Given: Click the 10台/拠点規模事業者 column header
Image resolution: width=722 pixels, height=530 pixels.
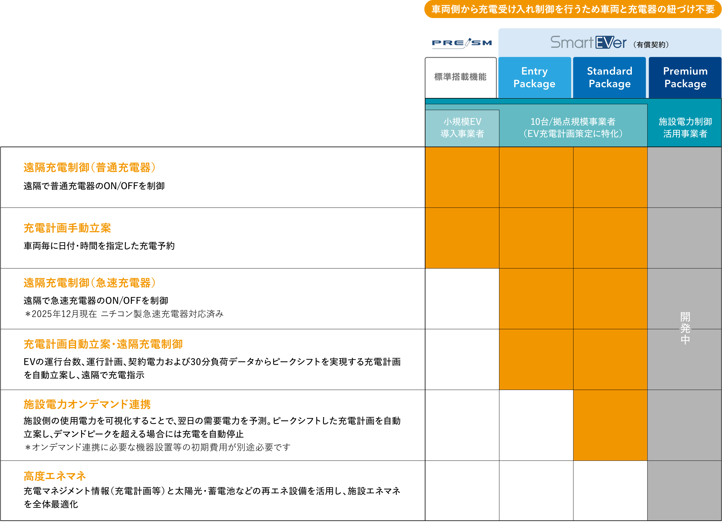Looking at the screenshot, I should pyautogui.click(x=573, y=128).
